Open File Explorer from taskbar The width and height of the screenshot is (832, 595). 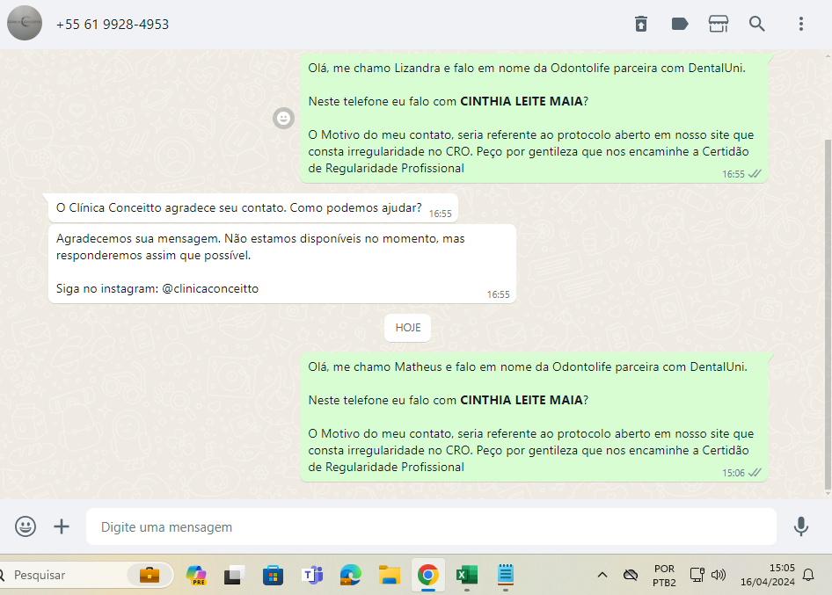(x=389, y=575)
